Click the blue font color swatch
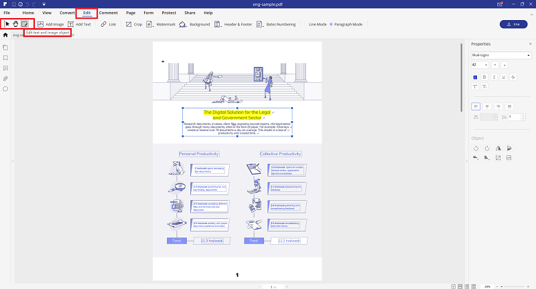Viewport: 536px width, 289px height. tap(475, 76)
